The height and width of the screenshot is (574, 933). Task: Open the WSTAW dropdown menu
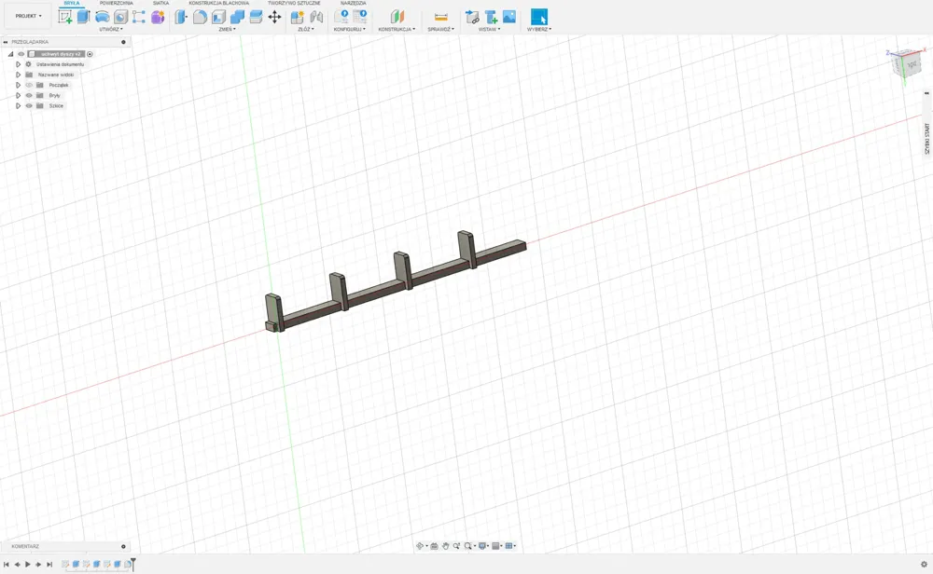[489, 29]
